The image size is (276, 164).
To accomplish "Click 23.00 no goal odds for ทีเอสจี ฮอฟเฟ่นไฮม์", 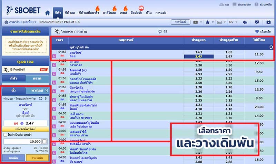I will tap(259, 107).
